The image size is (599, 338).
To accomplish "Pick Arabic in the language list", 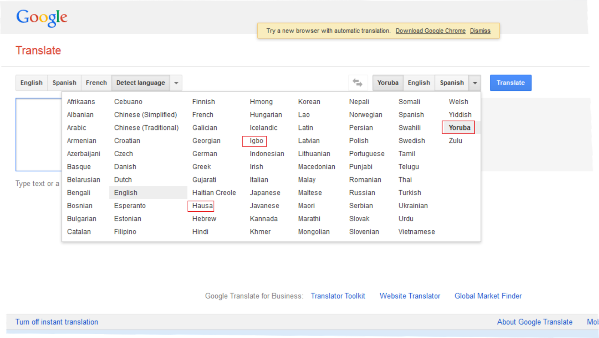I will point(76,127).
